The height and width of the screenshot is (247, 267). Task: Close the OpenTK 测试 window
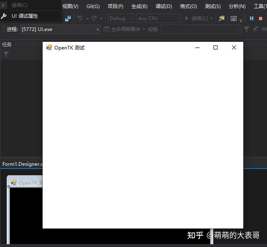click(x=234, y=48)
